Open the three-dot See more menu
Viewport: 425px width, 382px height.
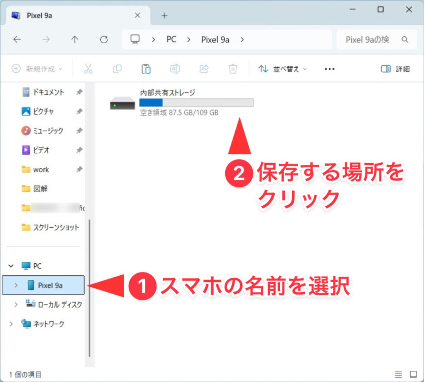point(329,69)
